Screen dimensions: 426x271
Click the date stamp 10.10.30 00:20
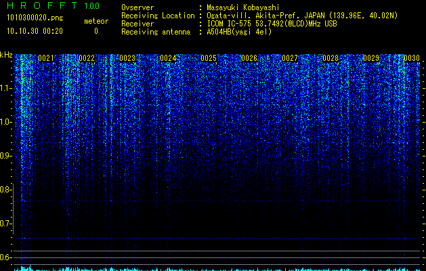click(35, 31)
